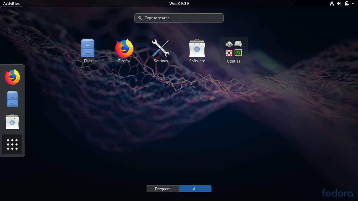358x201 pixels.
Task: Expand the system menu arrow
Action: [353, 3]
